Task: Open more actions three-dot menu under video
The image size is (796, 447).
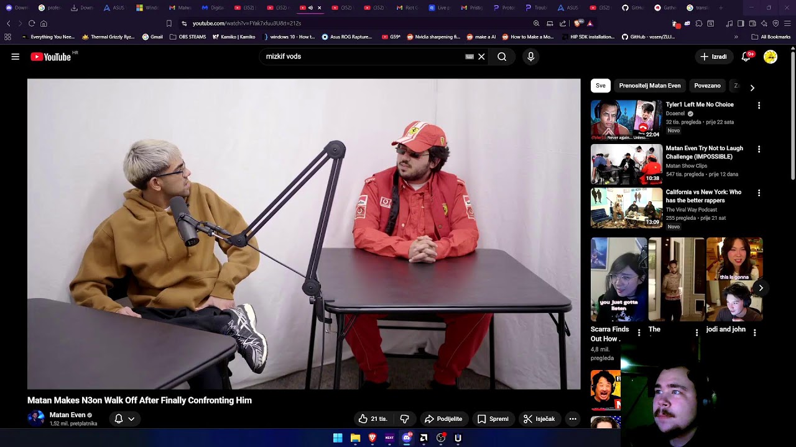Action: point(573,419)
